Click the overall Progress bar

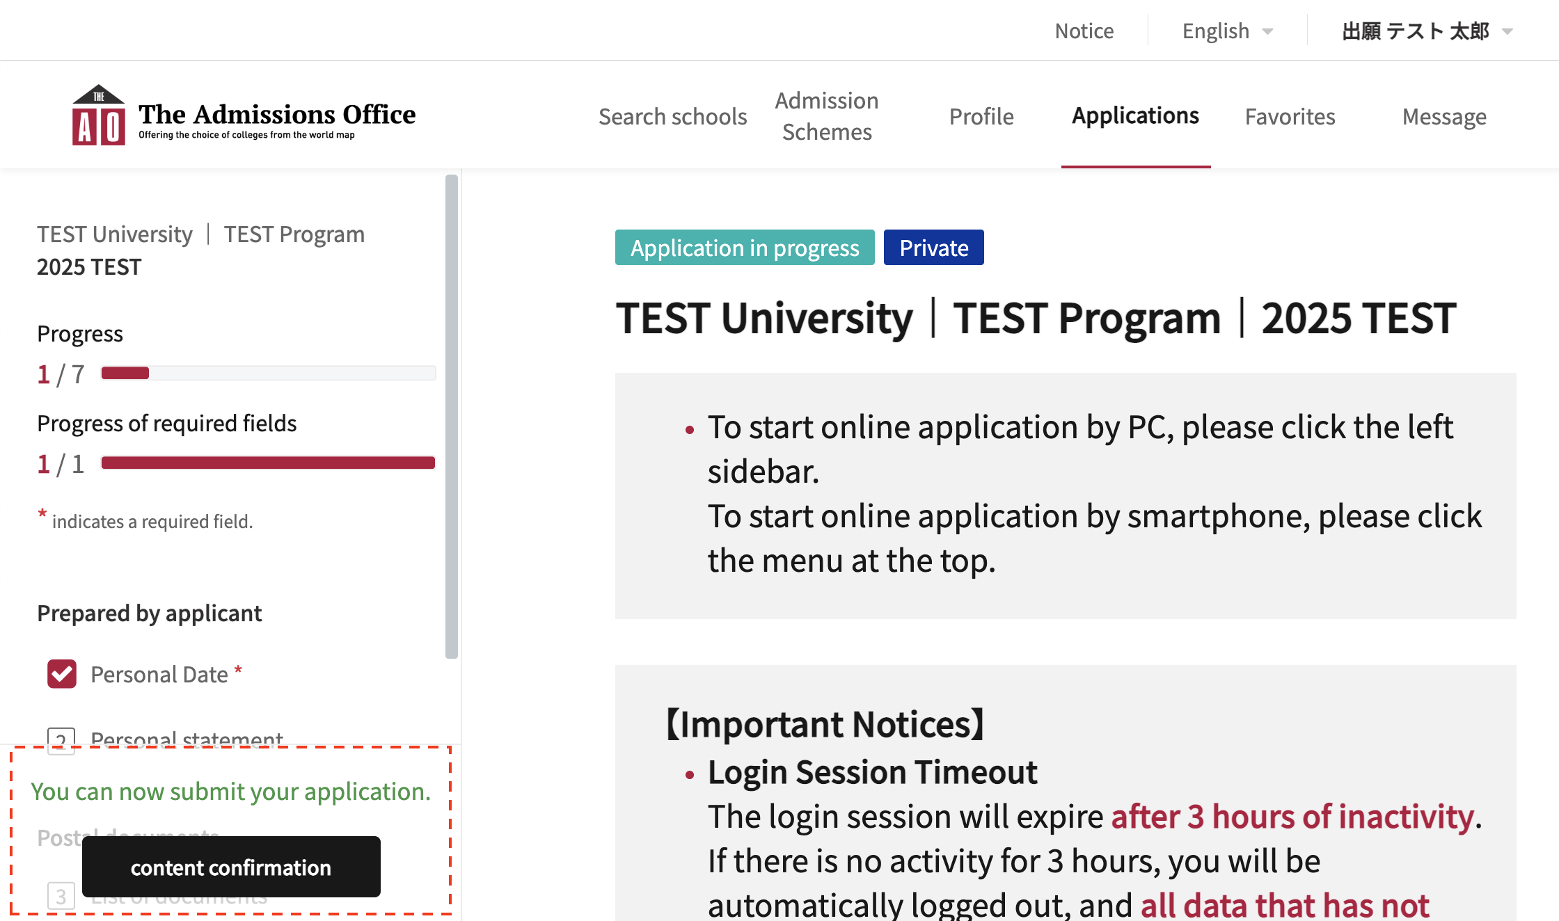click(268, 374)
